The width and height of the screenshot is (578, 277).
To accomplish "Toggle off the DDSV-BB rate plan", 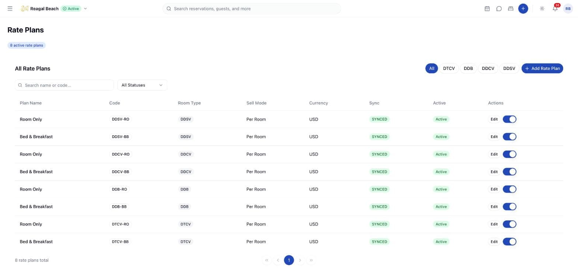I will [x=509, y=136].
